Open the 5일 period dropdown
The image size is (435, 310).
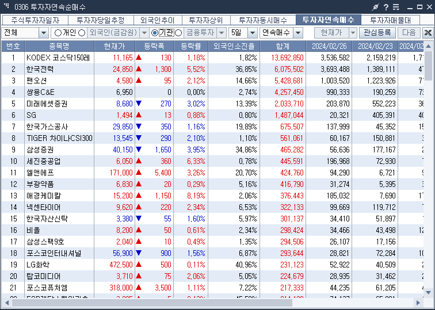pos(253,33)
